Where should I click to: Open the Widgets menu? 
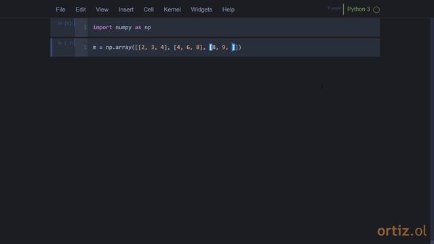pos(201,9)
